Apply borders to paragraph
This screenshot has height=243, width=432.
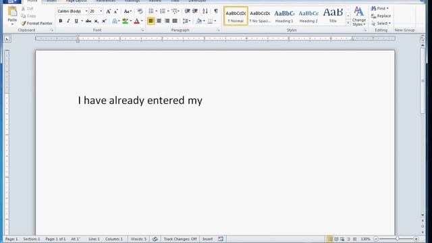pyautogui.click(x=210, y=21)
